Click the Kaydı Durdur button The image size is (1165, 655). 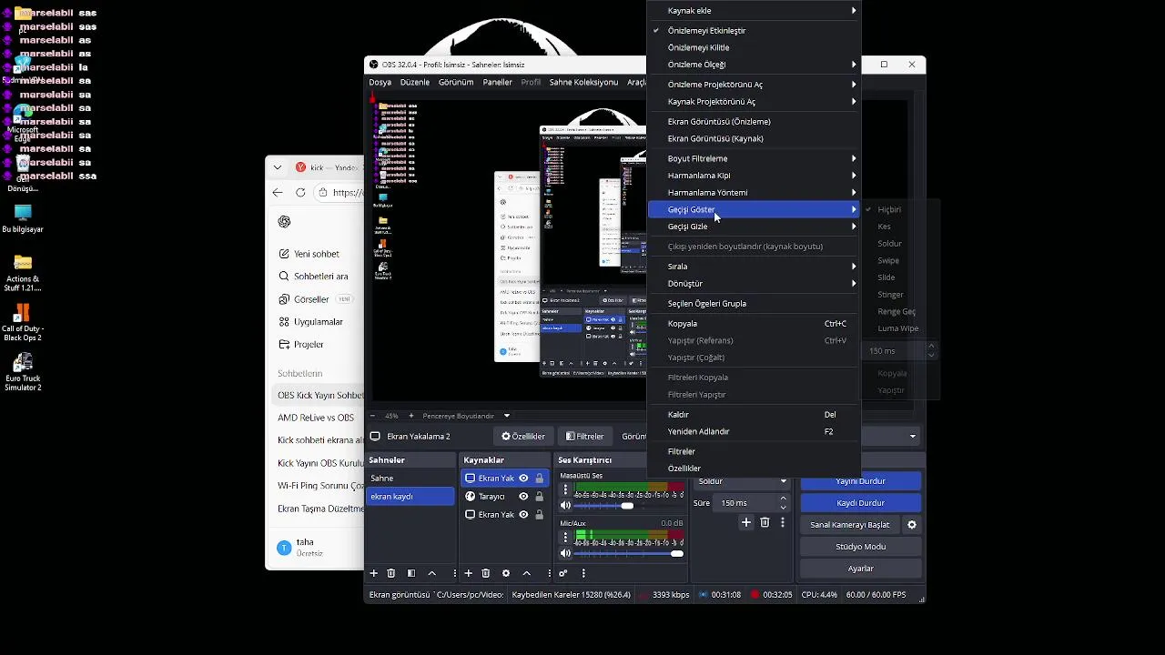click(x=860, y=503)
